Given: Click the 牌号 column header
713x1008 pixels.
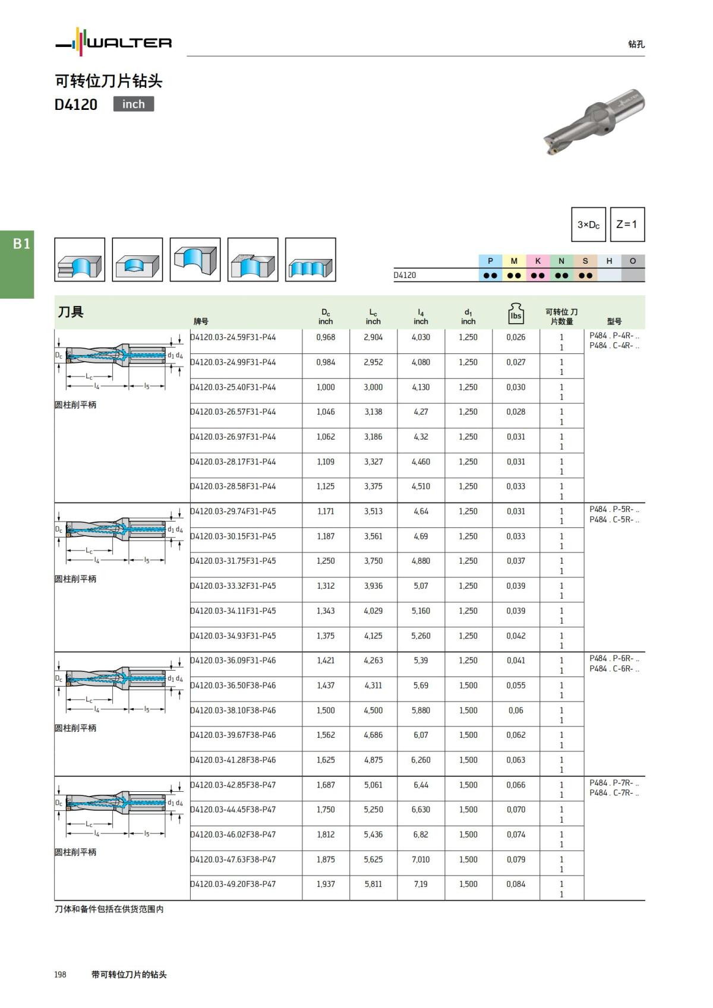Looking at the screenshot, I should coord(201,321).
